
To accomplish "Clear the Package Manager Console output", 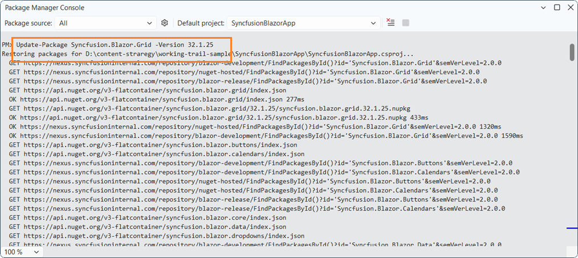I will coord(390,22).
